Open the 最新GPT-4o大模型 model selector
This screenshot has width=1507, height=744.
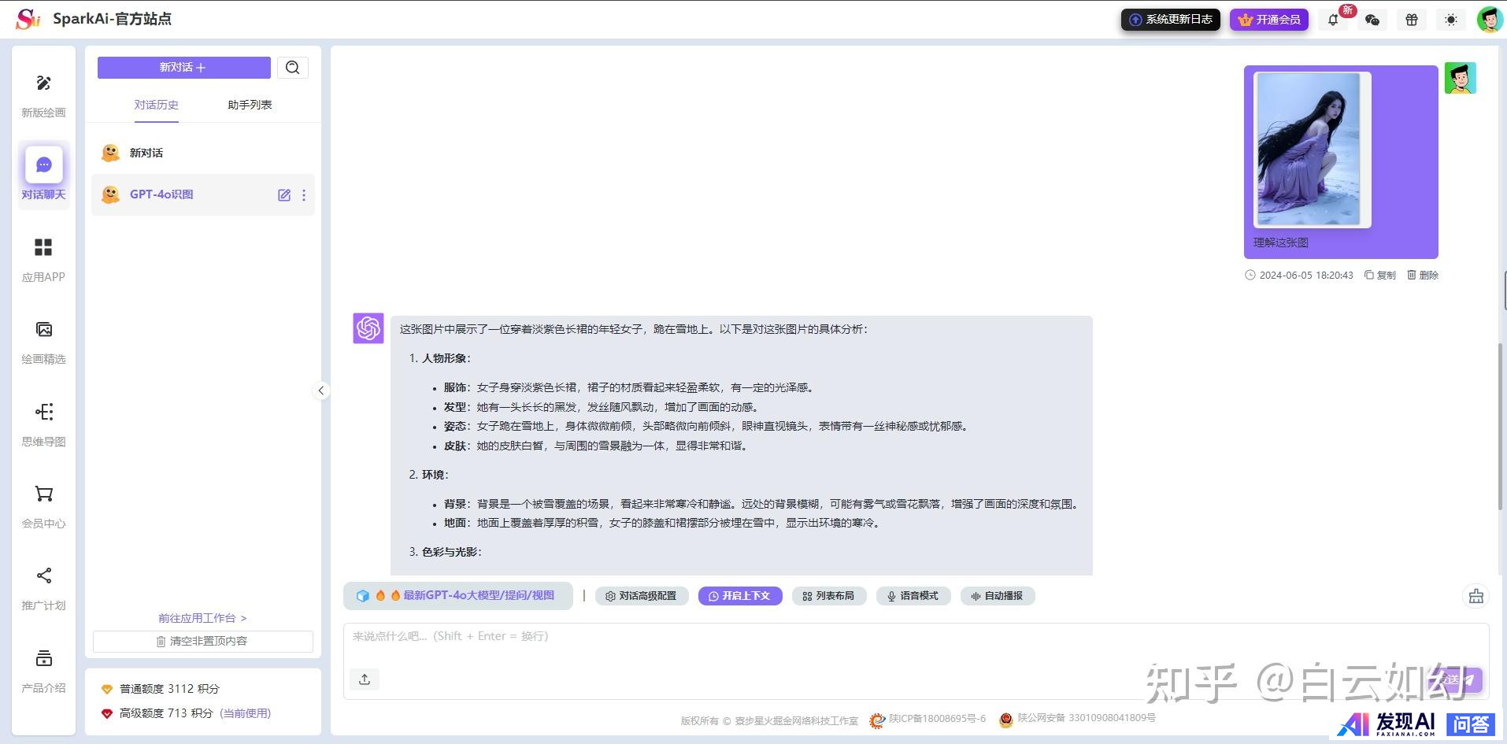click(457, 596)
